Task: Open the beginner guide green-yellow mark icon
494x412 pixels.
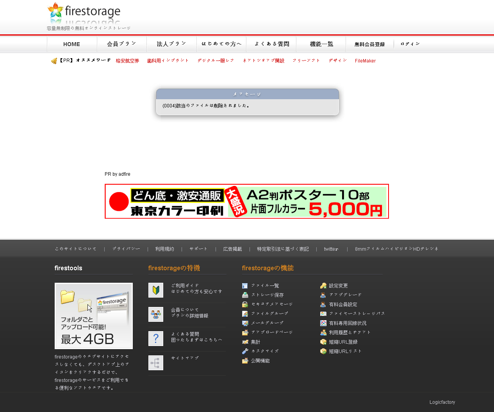Action: [156, 290]
